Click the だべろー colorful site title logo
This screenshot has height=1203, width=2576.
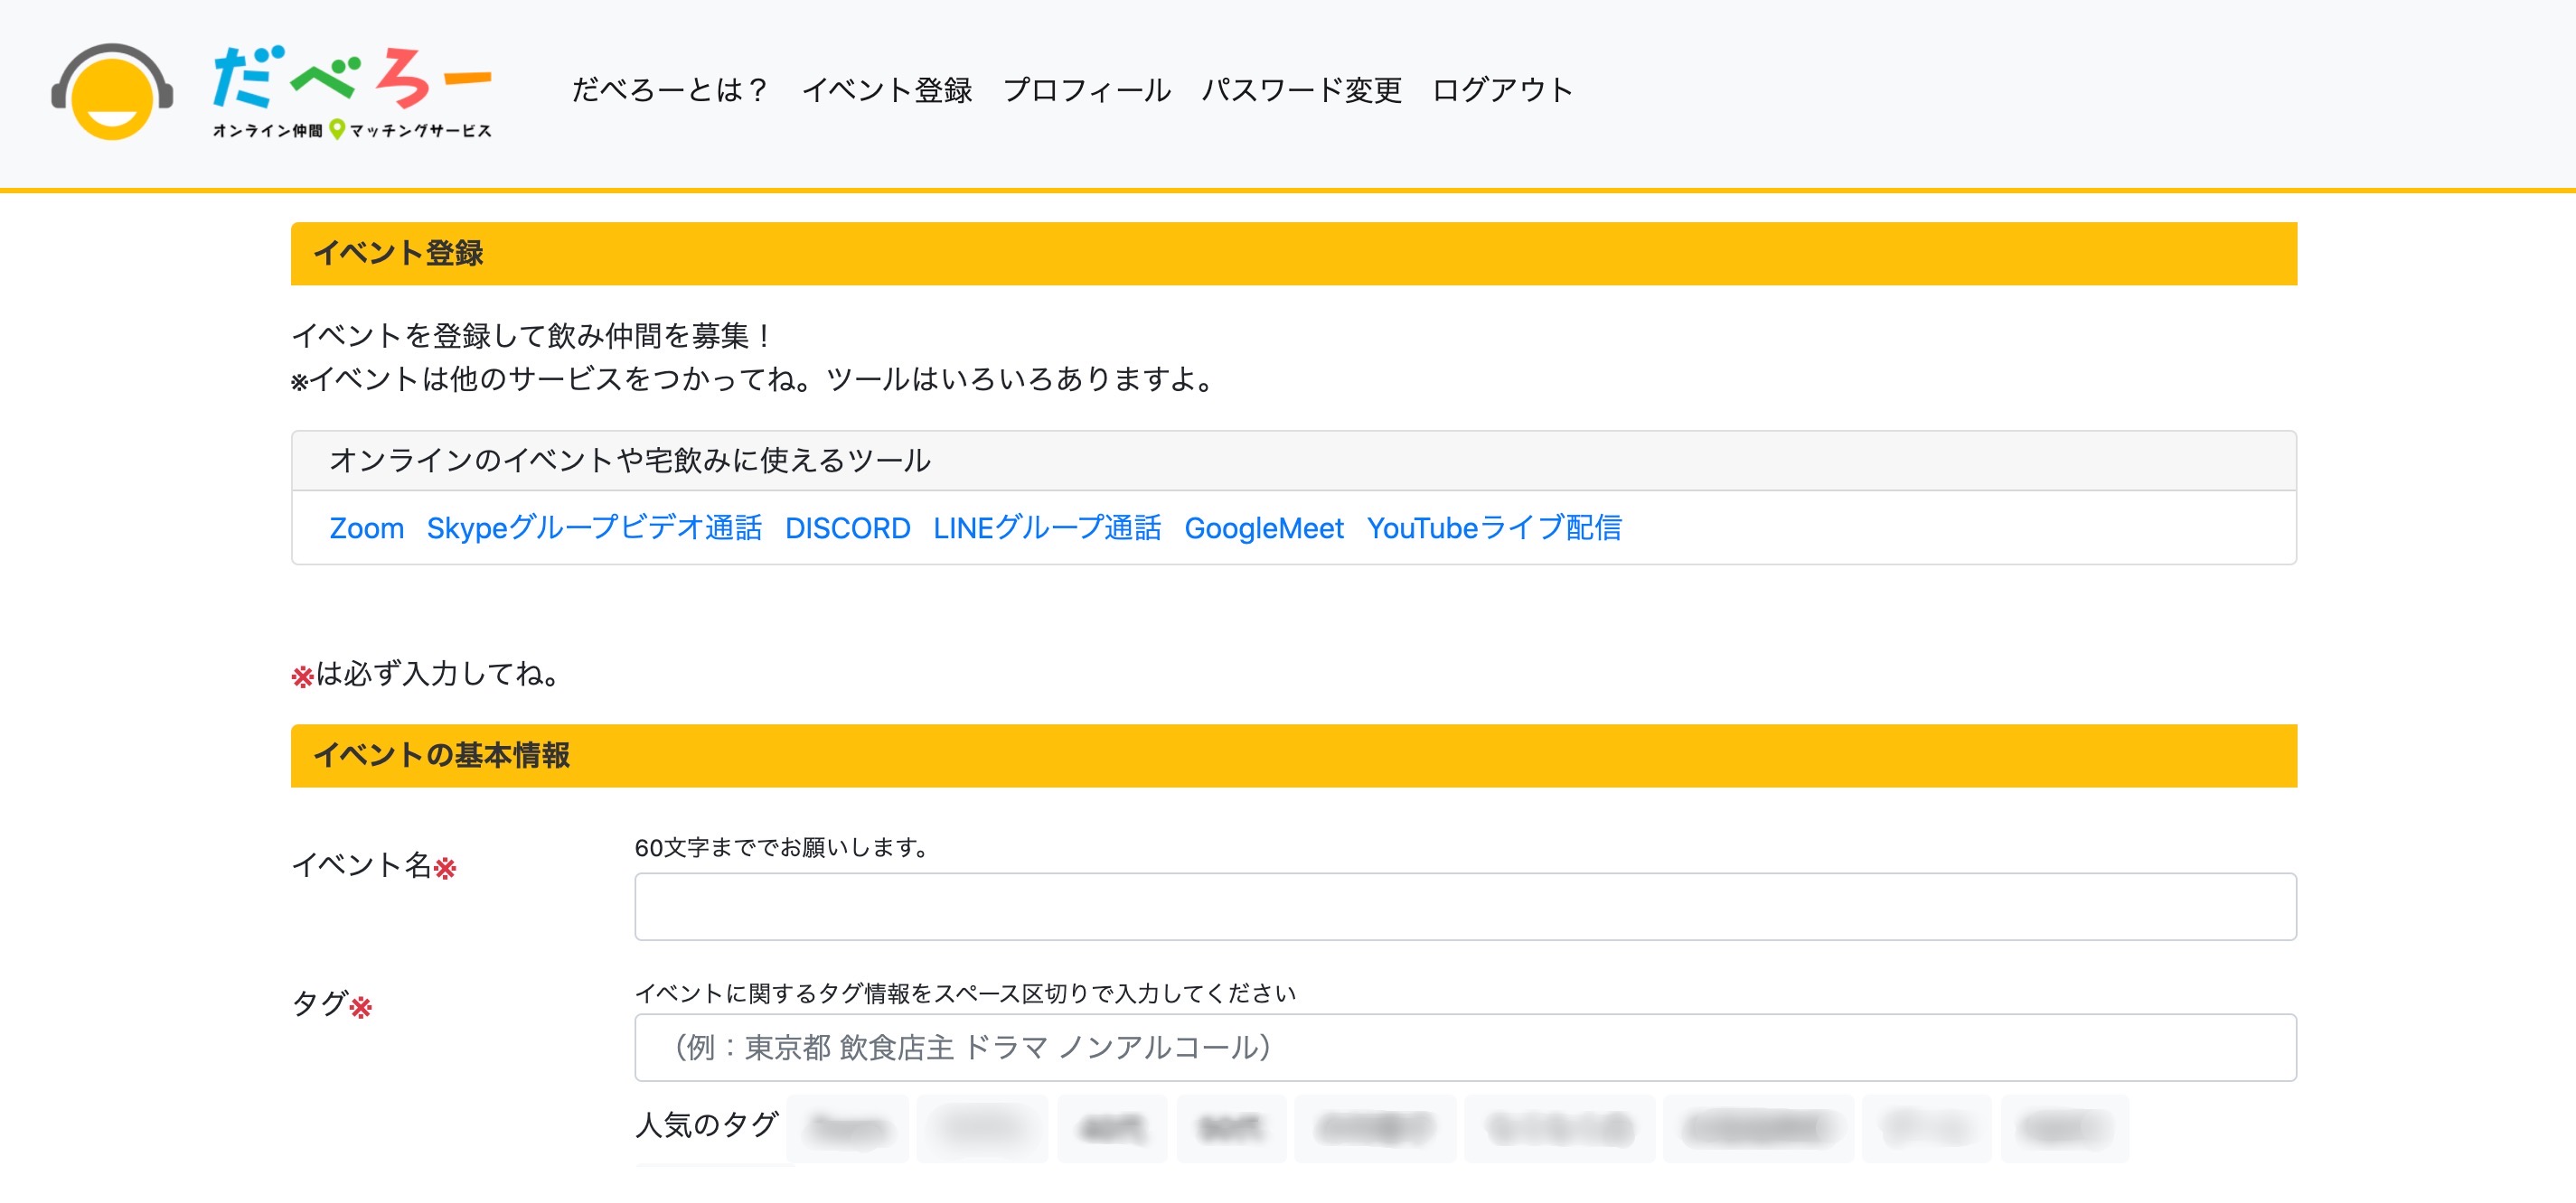tap(352, 92)
